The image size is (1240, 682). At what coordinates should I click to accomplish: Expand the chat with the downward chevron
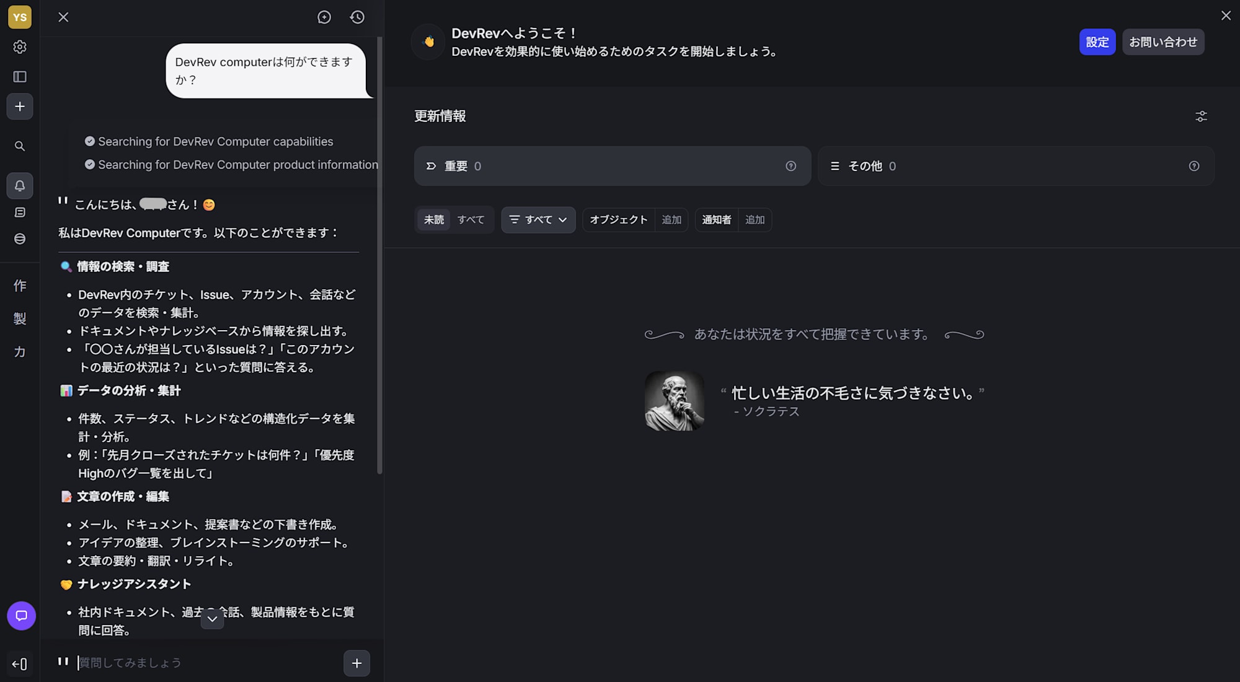(x=212, y=618)
